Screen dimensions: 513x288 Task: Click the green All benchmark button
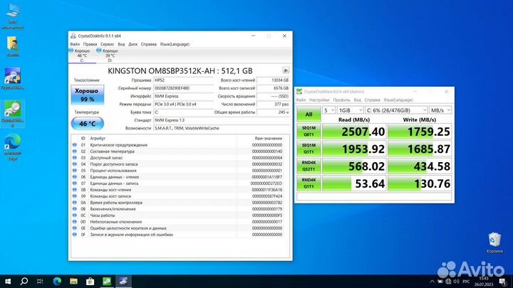(309, 114)
